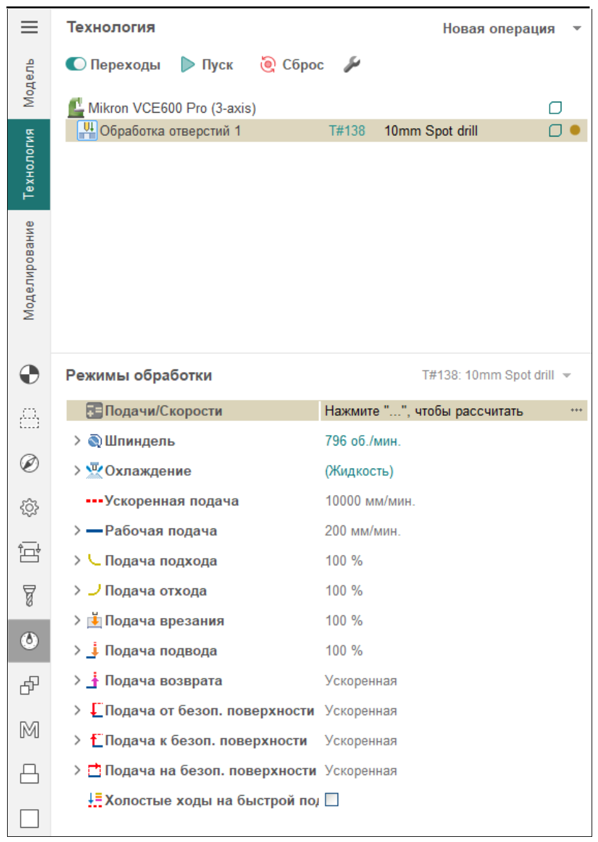
Task: Enable Холостые ходы на быстрой подаче checkbox
Action: click(332, 800)
